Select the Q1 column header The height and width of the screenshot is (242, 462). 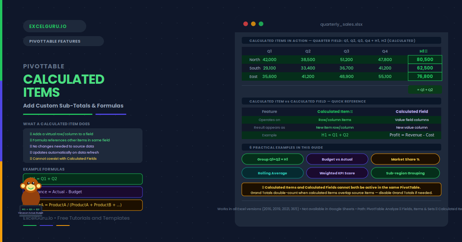tap(269, 51)
